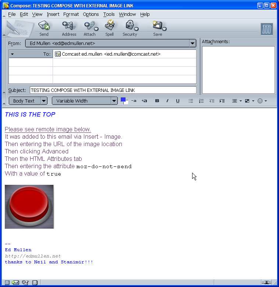Click the numbered list icon
This screenshot has width=279, height=287.
pos(201,101)
